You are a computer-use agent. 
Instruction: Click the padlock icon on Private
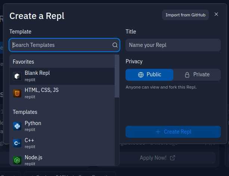pos(187,75)
